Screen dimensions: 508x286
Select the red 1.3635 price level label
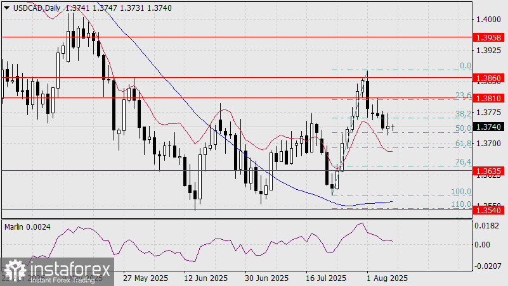tap(488, 171)
